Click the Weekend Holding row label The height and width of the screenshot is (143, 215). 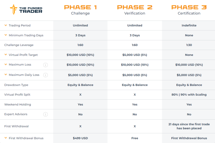coord(17,105)
